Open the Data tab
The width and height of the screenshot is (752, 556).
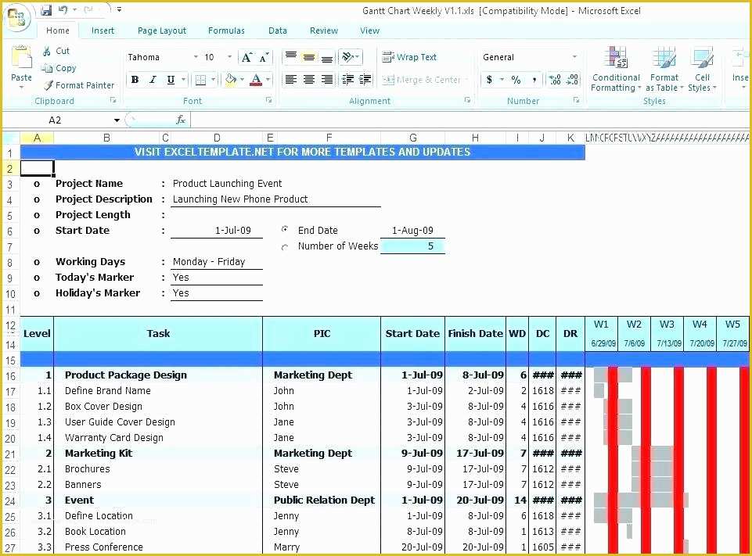point(278,30)
